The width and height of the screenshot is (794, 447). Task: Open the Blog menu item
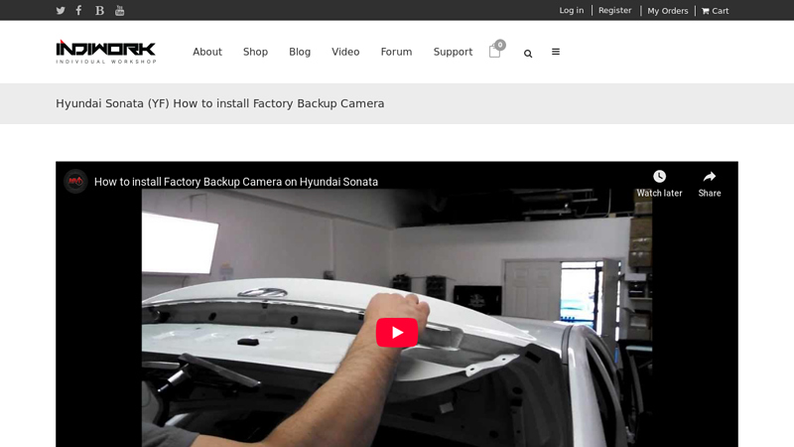pos(300,52)
